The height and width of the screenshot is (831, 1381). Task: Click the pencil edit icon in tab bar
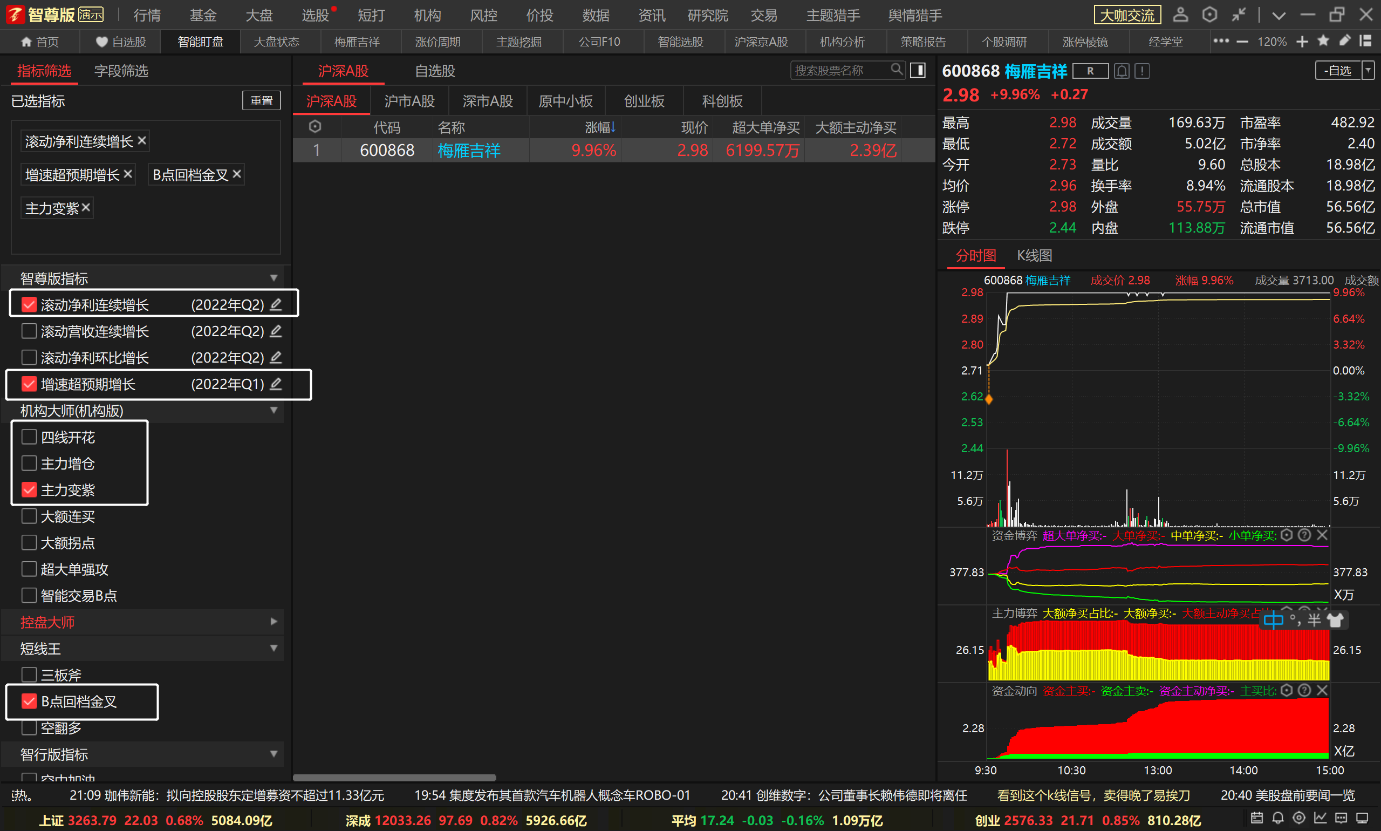[x=1345, y=41]
